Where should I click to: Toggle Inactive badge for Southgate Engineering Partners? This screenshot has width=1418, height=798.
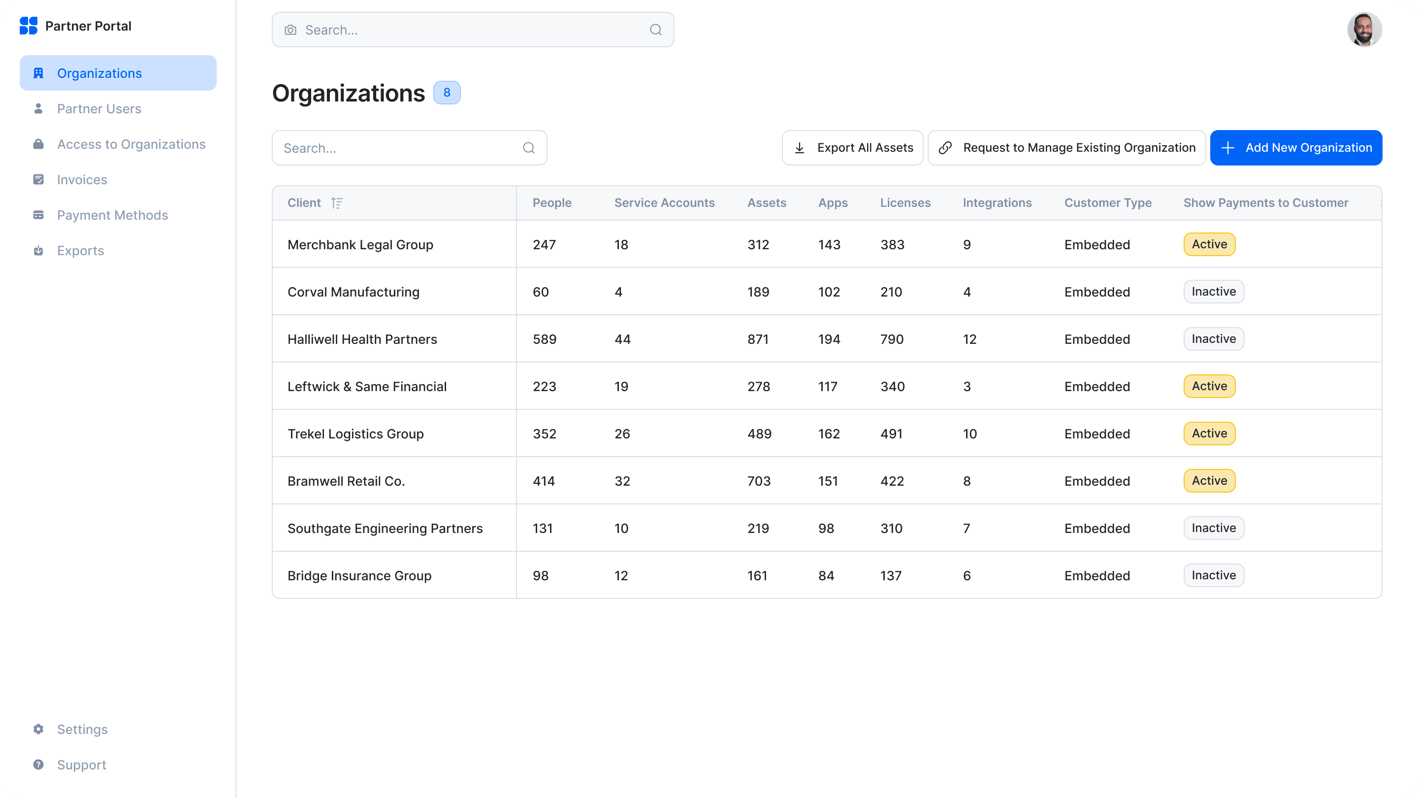coord(1214,528)
